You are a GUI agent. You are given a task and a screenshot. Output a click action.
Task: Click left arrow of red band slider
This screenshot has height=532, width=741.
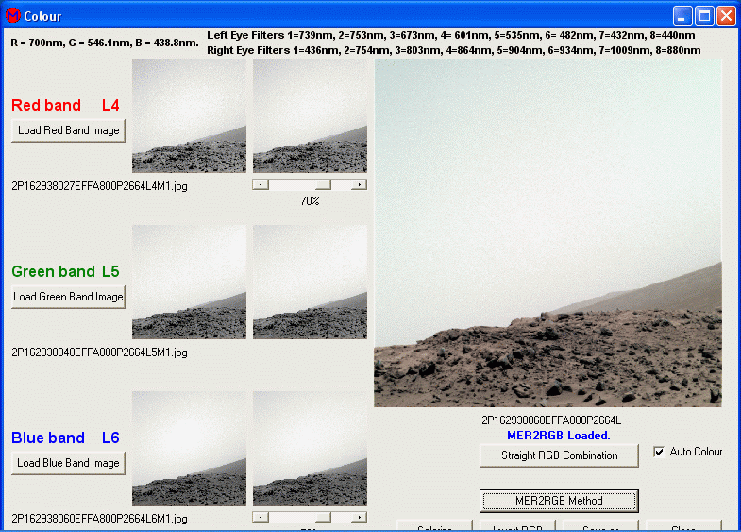coord(261,184)
